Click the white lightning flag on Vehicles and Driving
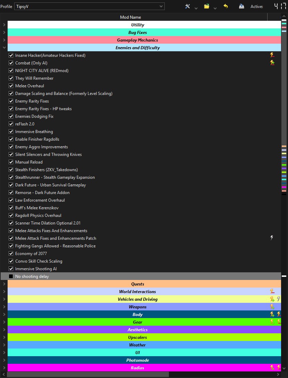Screen dimensions: 288x378 click(279, 299)
